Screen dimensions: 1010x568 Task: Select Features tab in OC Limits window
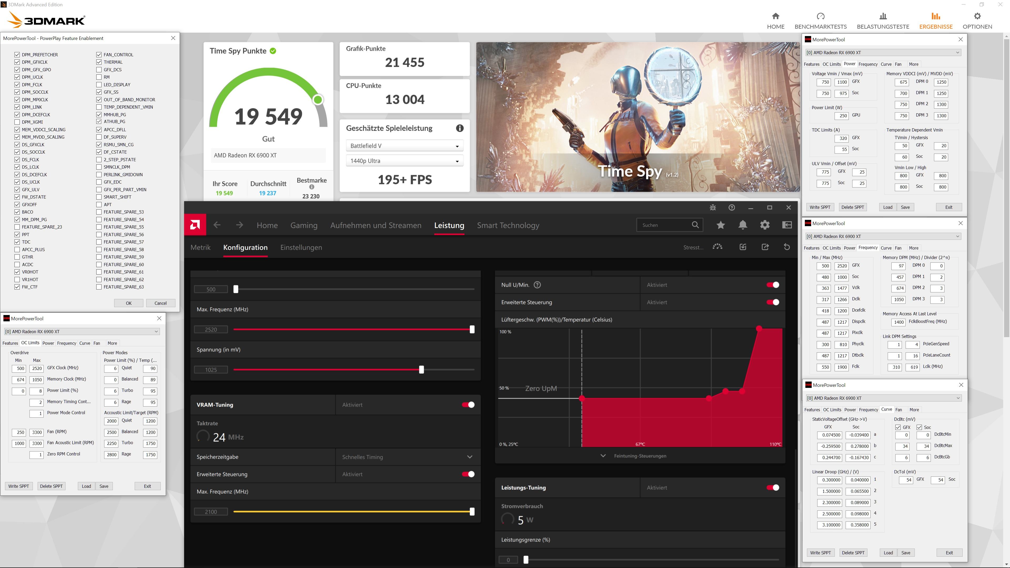[10, 343]
